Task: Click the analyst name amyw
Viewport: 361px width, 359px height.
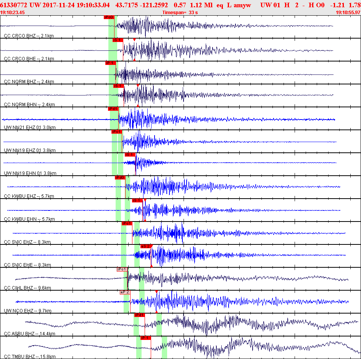Action: point(242,5)
